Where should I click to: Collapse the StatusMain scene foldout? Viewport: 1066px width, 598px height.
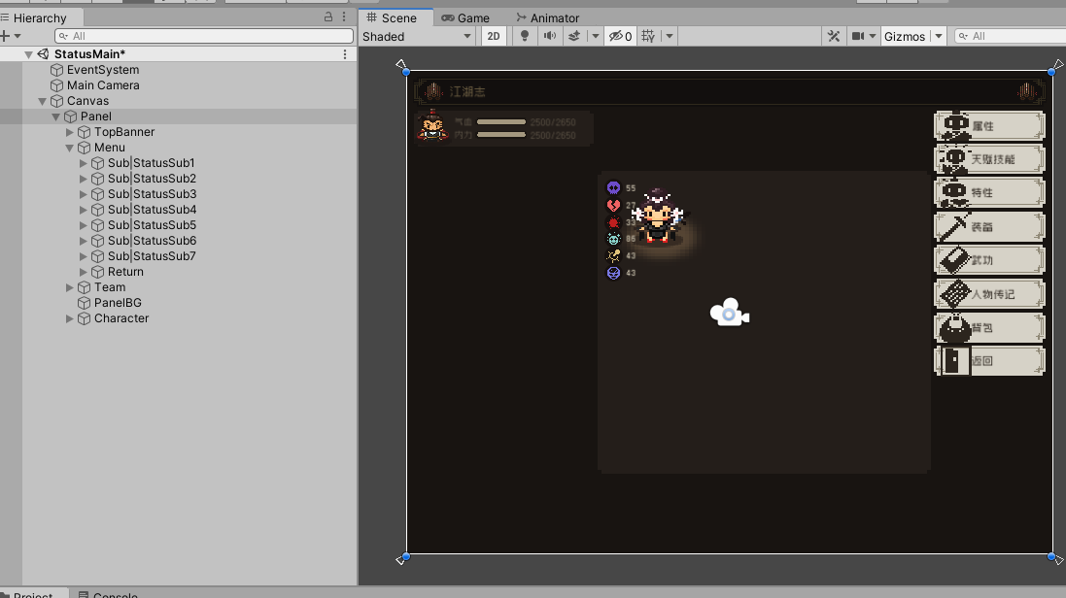(28, 54)
